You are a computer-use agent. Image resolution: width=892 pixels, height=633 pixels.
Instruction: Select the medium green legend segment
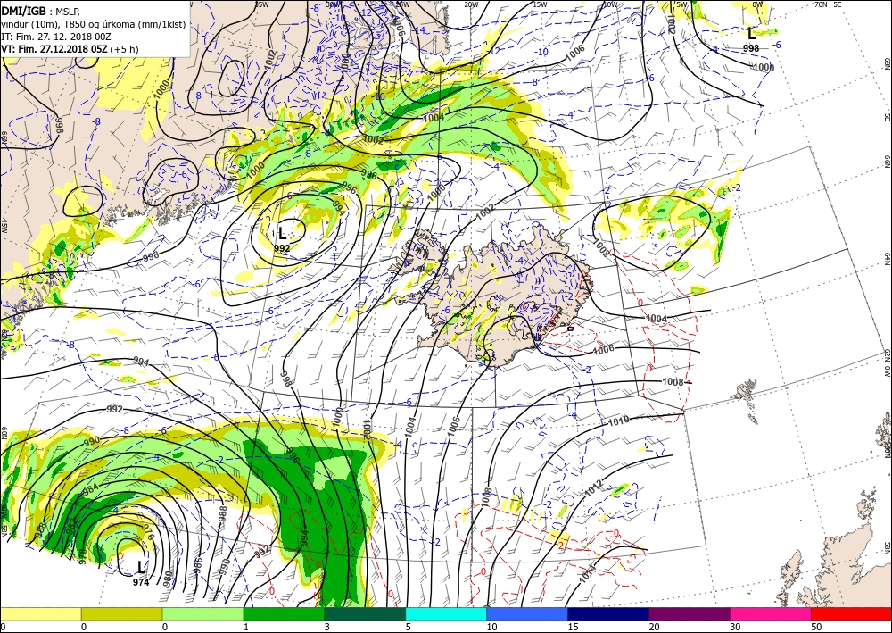(284, 613)
